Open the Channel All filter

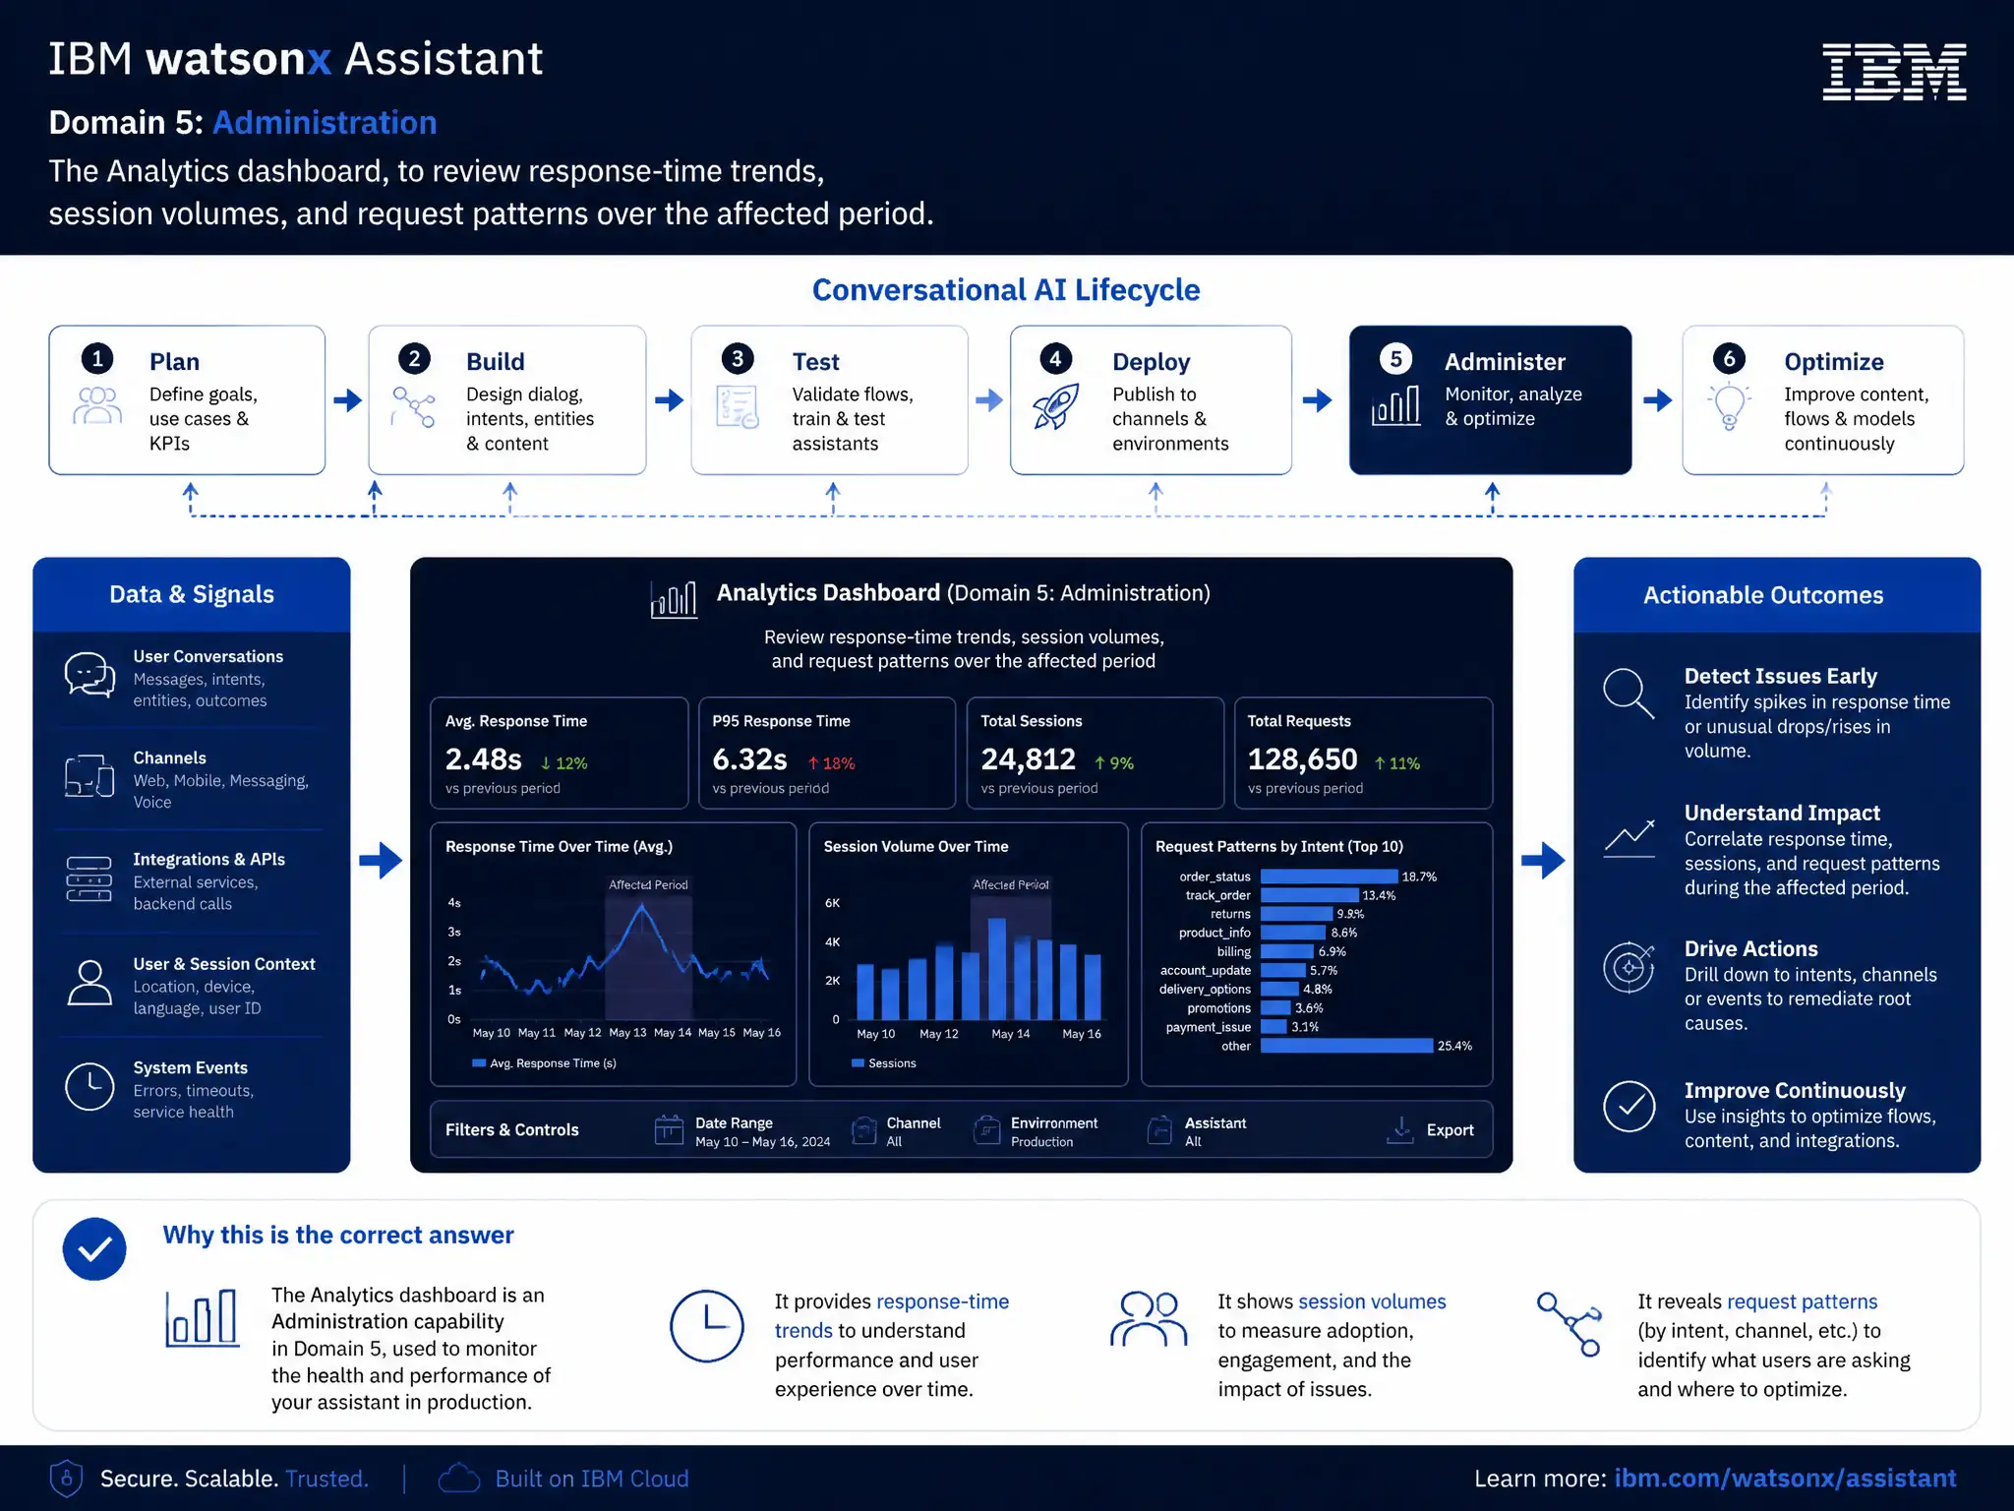click(895, 1130)
